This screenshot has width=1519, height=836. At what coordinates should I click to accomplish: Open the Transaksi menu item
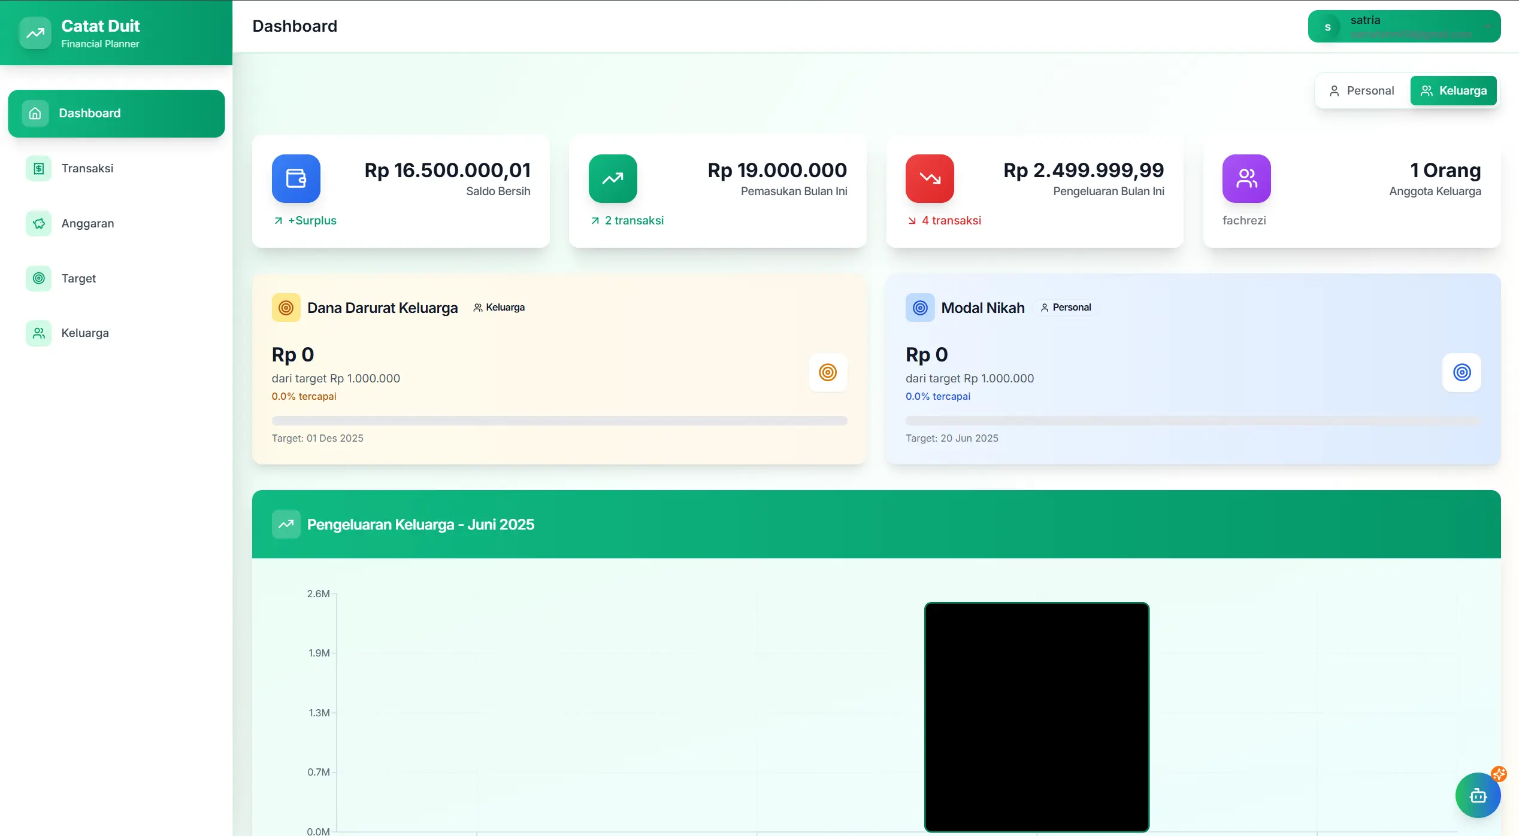pos(87,168)
